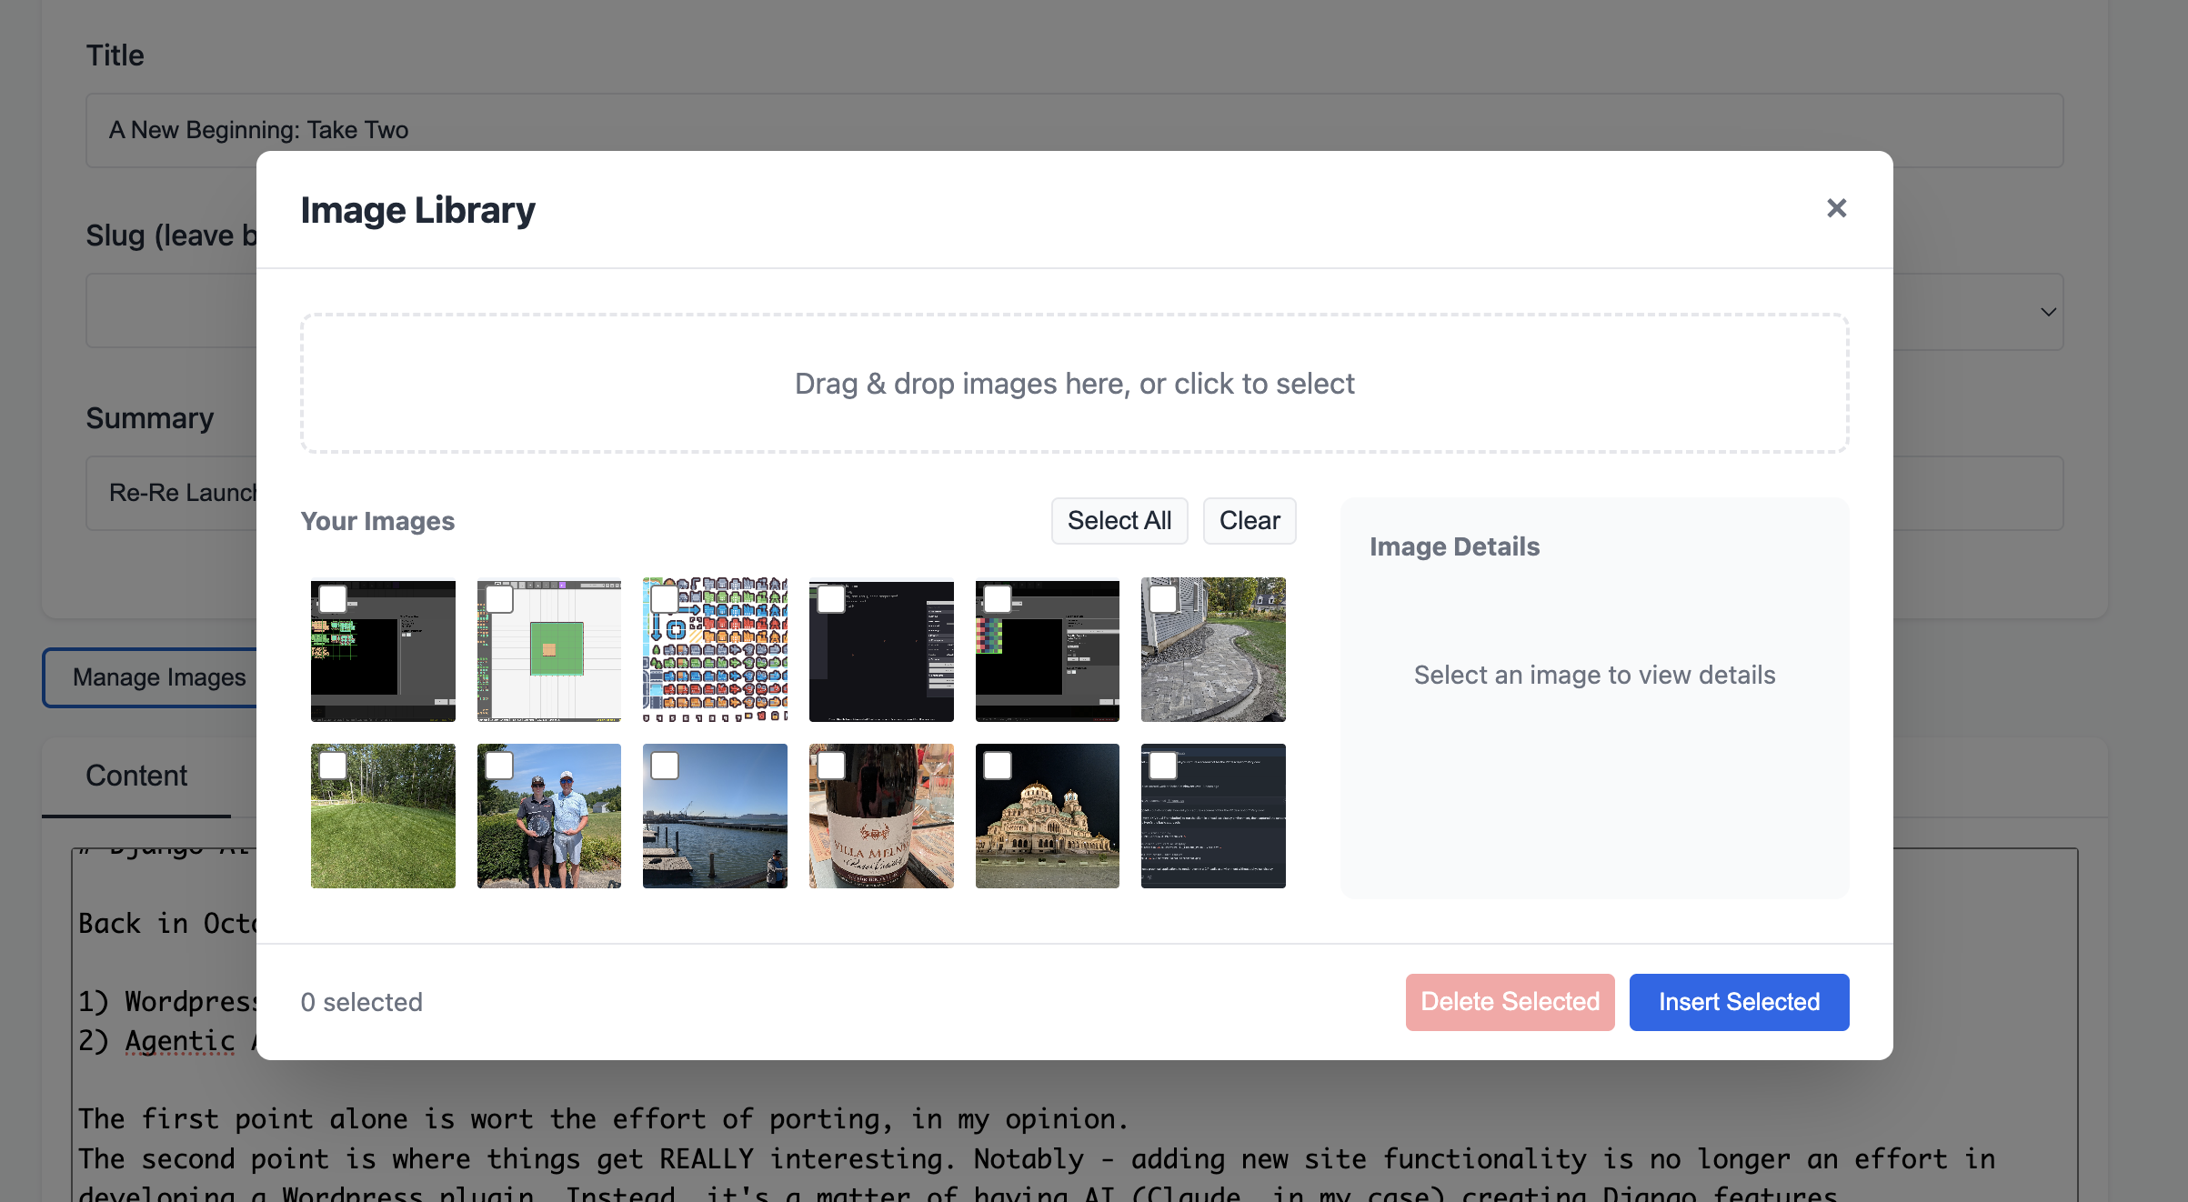Click Delete Selected
Viewport: 2188px width, 1202px height.
click(1510, 1001)
